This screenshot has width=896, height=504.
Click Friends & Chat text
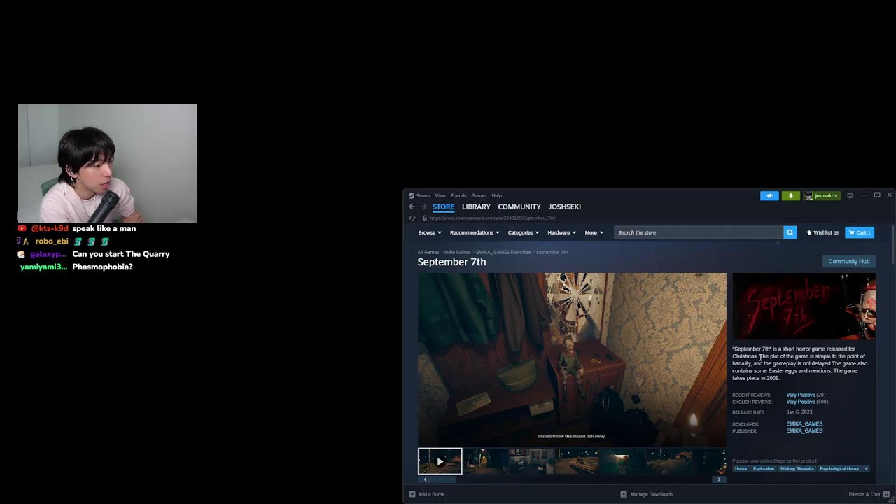[864, 494]
